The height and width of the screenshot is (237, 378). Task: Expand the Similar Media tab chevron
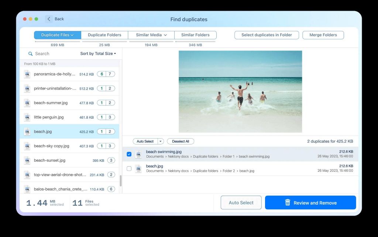[165, 35]
